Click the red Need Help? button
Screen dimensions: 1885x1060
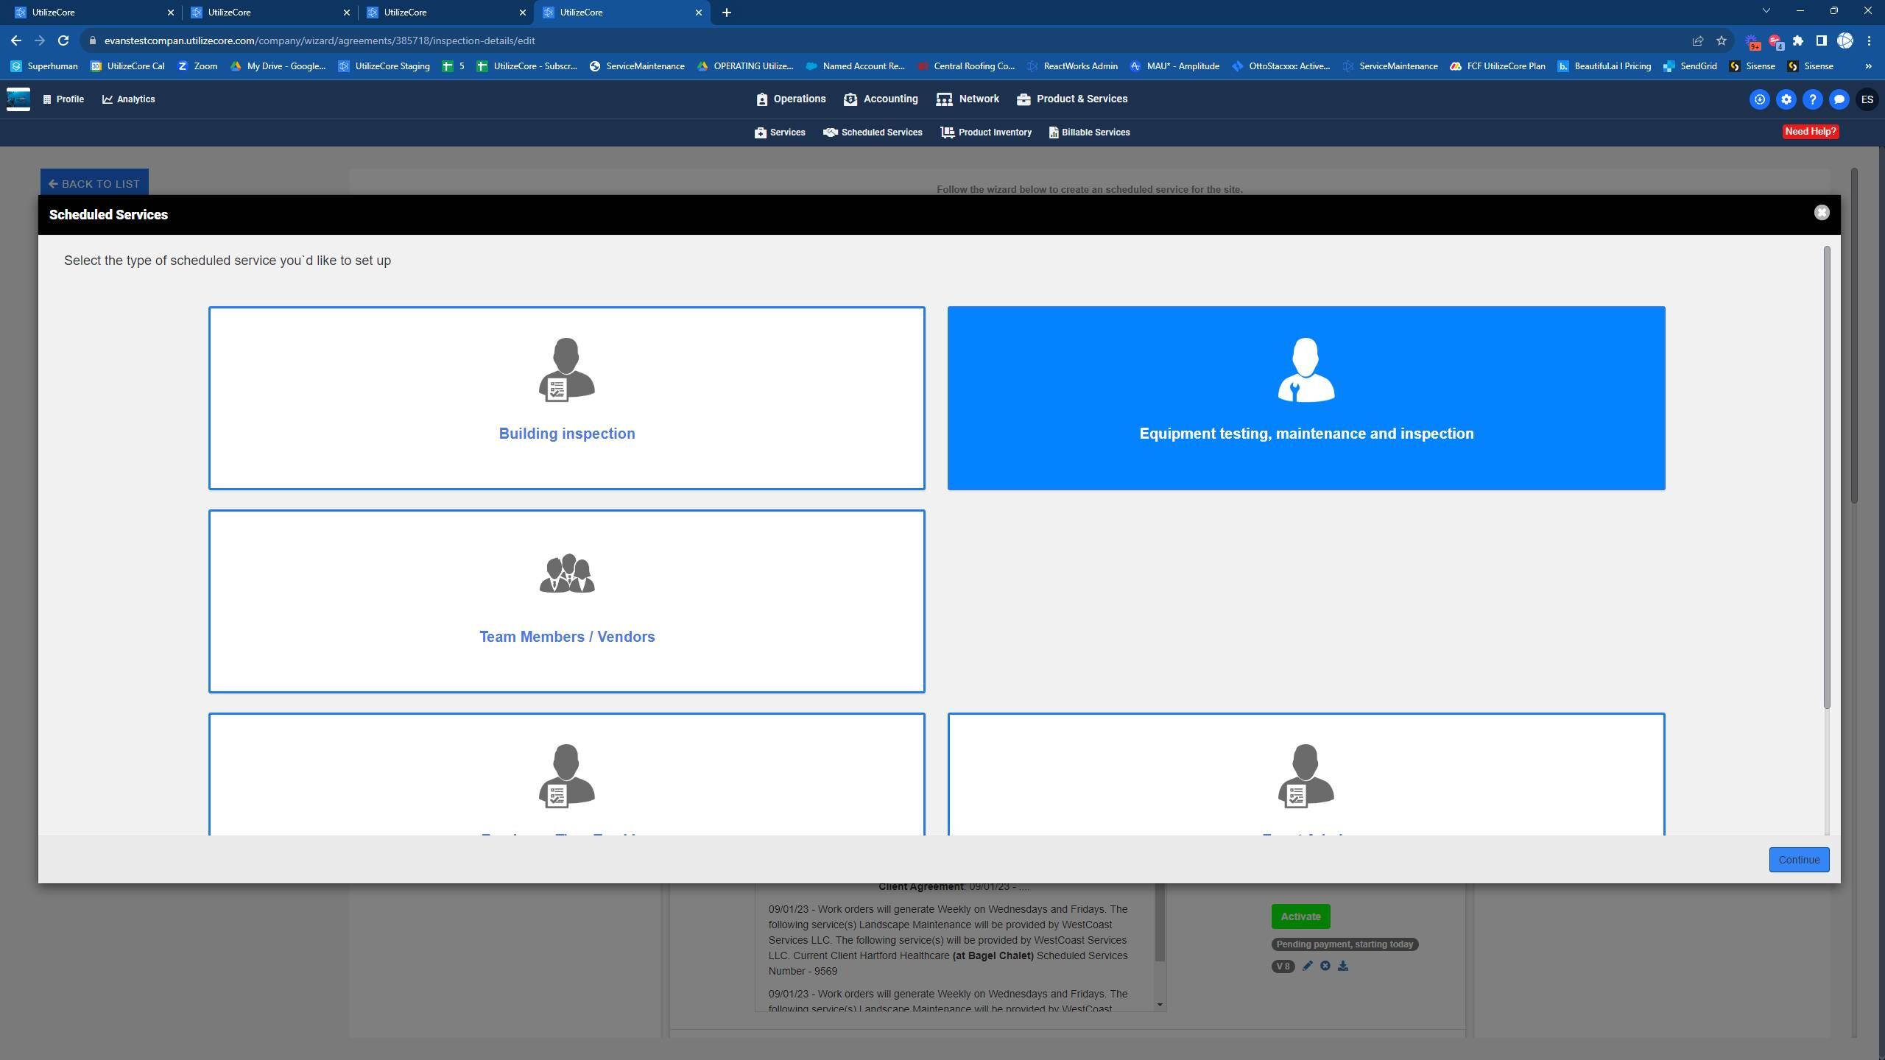tap(1810, 132)
